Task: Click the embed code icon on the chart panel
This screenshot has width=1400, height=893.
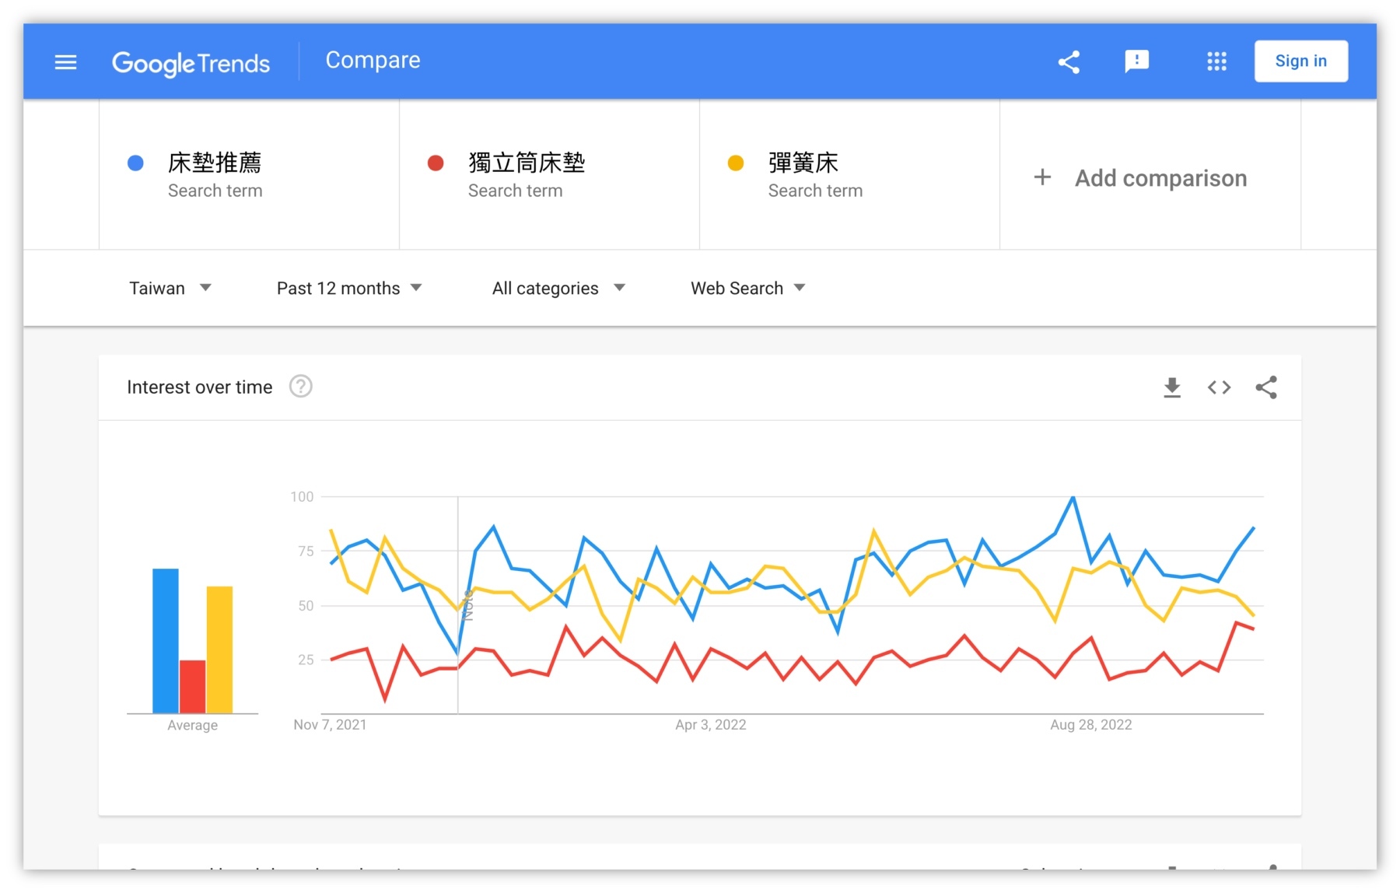Action: point(1219,387)
